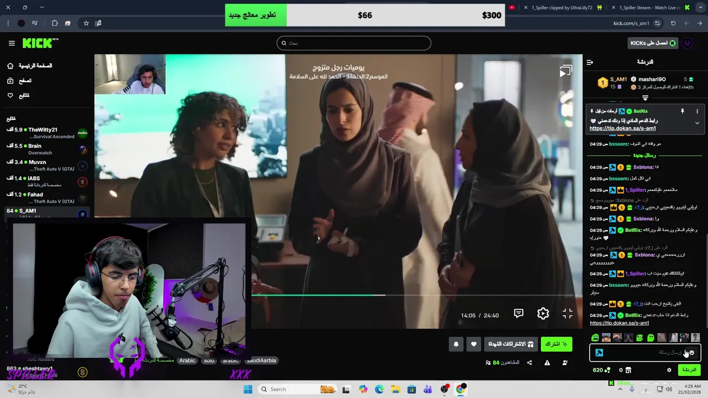This screenshot has width=708, height=398.
Task: Click the solo stream tag
Action: 209,360
